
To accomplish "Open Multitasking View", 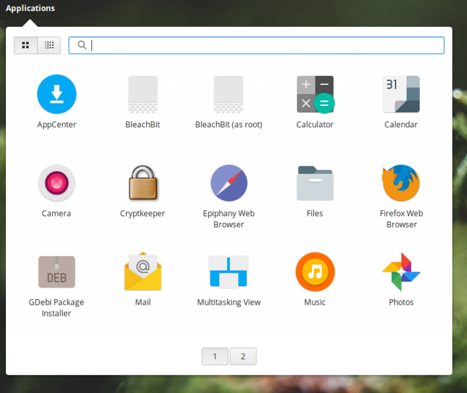I will click(x=228, y=271).
